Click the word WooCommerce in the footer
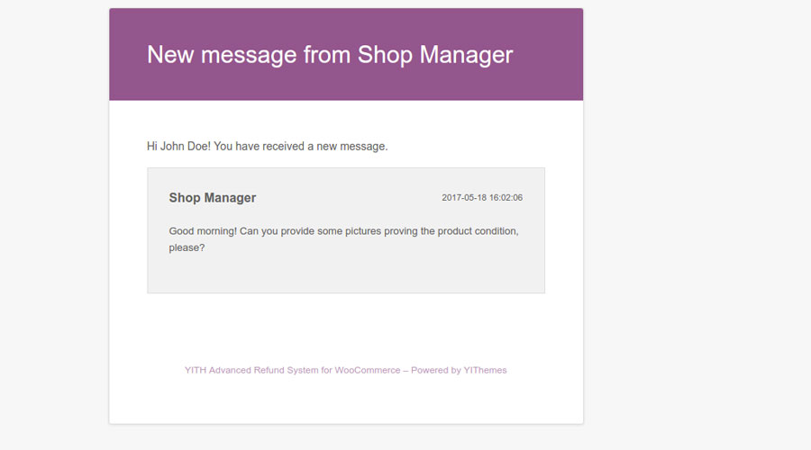Screen dimensions: 811x450 click(x=367, y=370)
